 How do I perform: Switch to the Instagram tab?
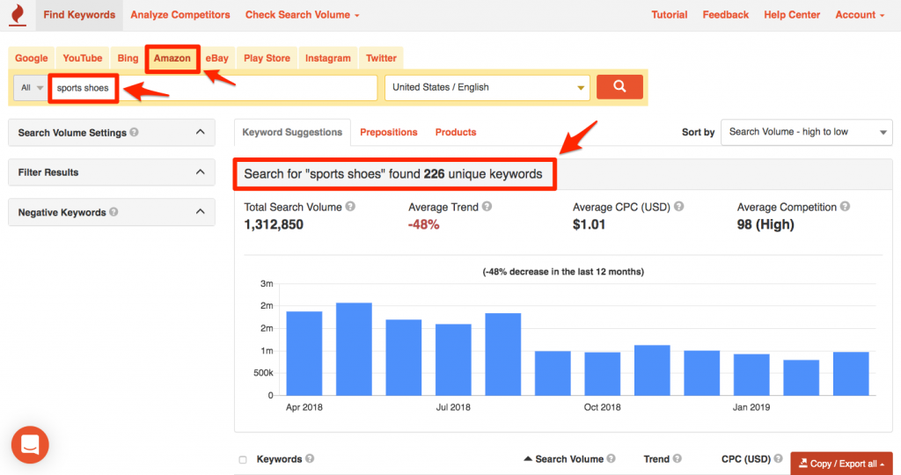[x=327, y=58]
